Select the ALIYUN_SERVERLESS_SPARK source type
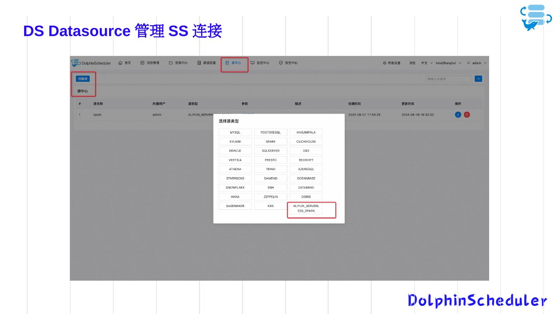Screen dimensions: 559x314 (306, 208)
